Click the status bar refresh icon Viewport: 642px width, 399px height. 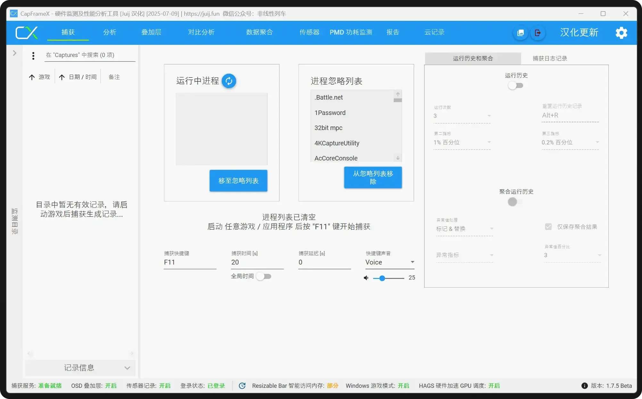(x=242, y=386)
